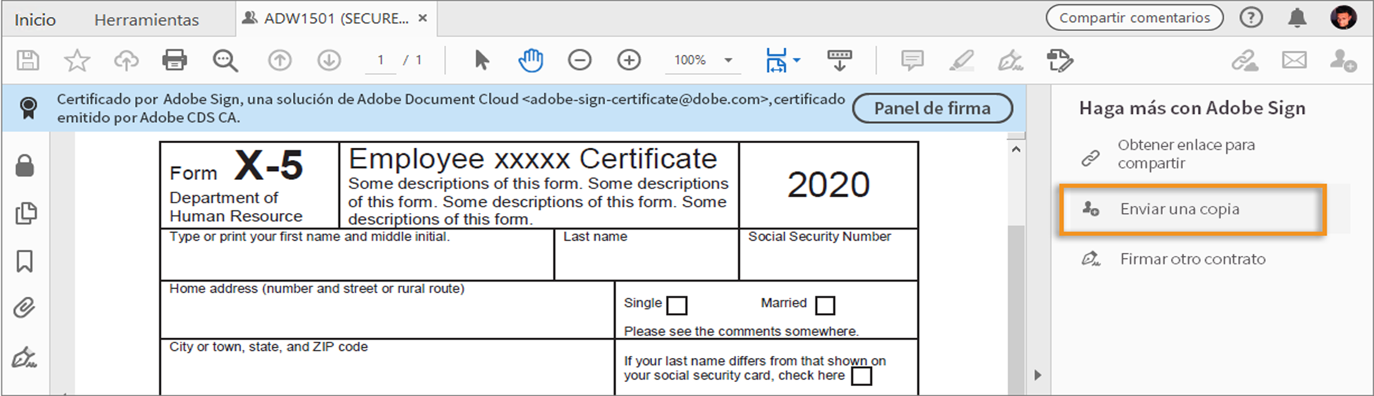
Task: Select the hand pan tool
Action: click(531, 60)
